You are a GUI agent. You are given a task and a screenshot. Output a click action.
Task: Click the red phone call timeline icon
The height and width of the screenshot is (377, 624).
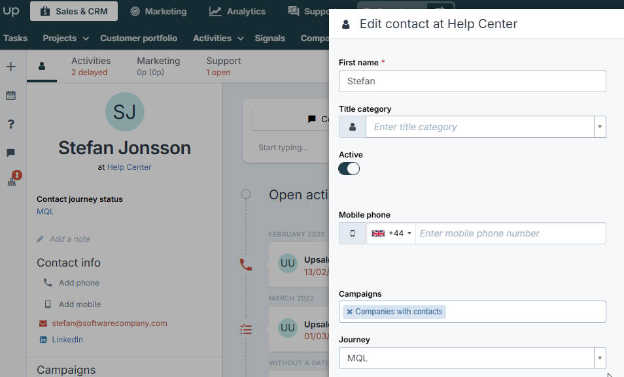click(x=246, y=265)
